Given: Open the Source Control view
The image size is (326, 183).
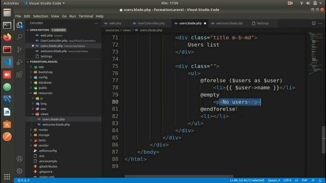Looking at the screenshot, I should point(19,49).
